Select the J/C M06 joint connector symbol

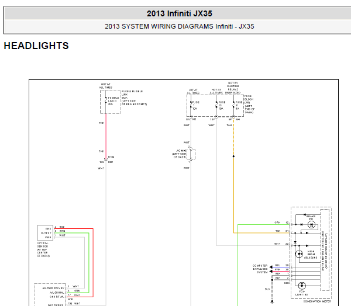coord(191,154)
